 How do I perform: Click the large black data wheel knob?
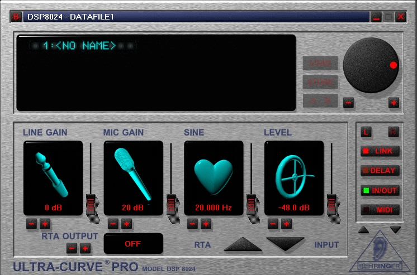371,65
